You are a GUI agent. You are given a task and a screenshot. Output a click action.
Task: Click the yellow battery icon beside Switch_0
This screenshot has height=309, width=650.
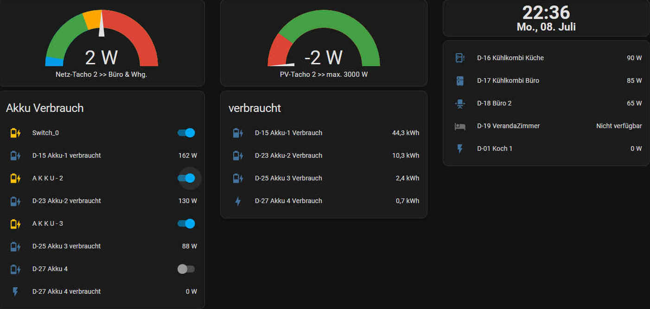15,133
